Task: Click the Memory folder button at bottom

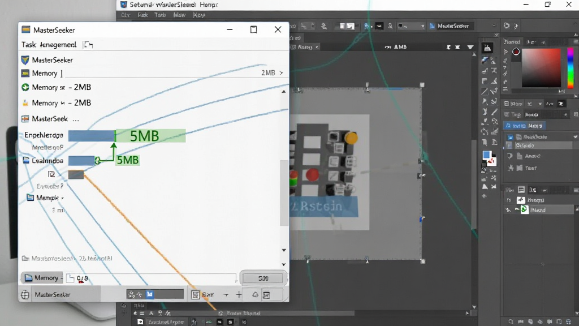Action: [41, 278]
